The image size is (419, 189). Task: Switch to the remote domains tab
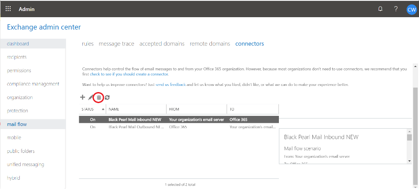tap(210, 44)
